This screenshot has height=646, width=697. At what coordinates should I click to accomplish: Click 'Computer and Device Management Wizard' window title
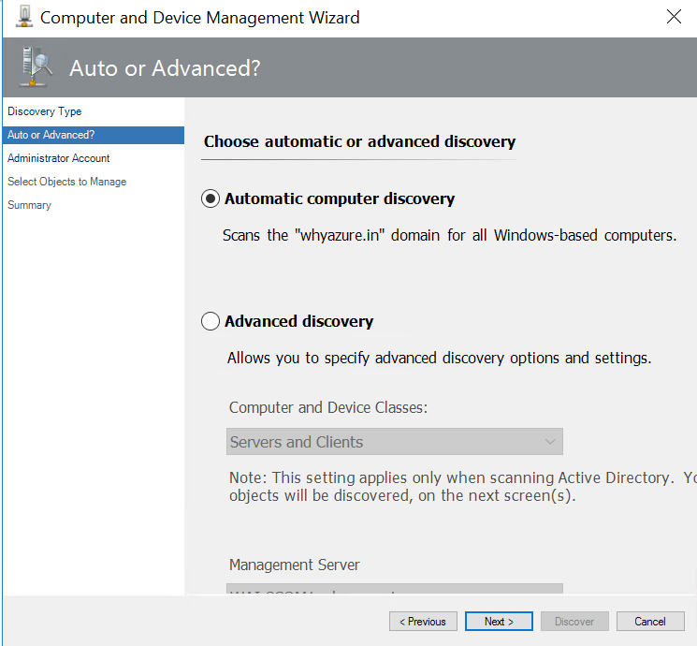(x=199, y=18)
